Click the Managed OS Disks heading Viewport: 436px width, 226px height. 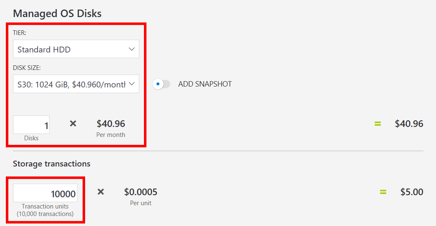pyautogui.click(x=57, y=13)
